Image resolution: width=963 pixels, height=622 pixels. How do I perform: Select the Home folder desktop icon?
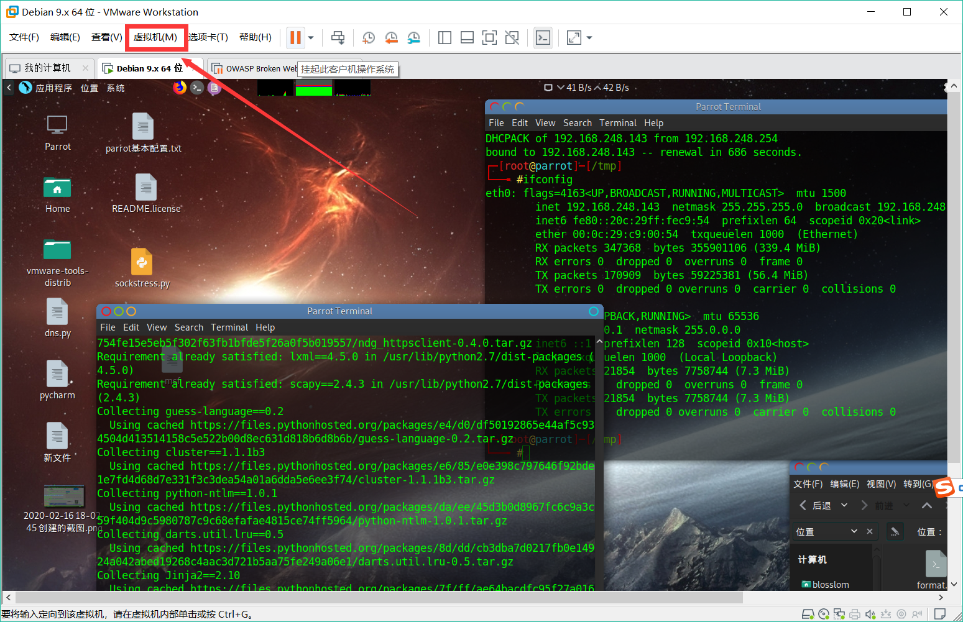pos(57,194)
